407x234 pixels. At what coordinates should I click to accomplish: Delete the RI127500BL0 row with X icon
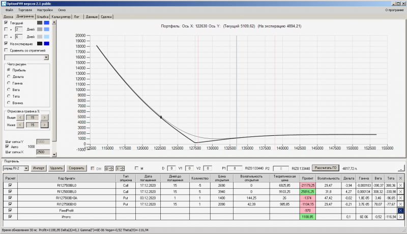[x=400, y=185]
